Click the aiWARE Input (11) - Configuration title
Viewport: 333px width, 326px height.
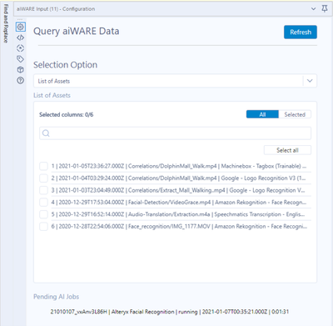click(x=56, y=9)
